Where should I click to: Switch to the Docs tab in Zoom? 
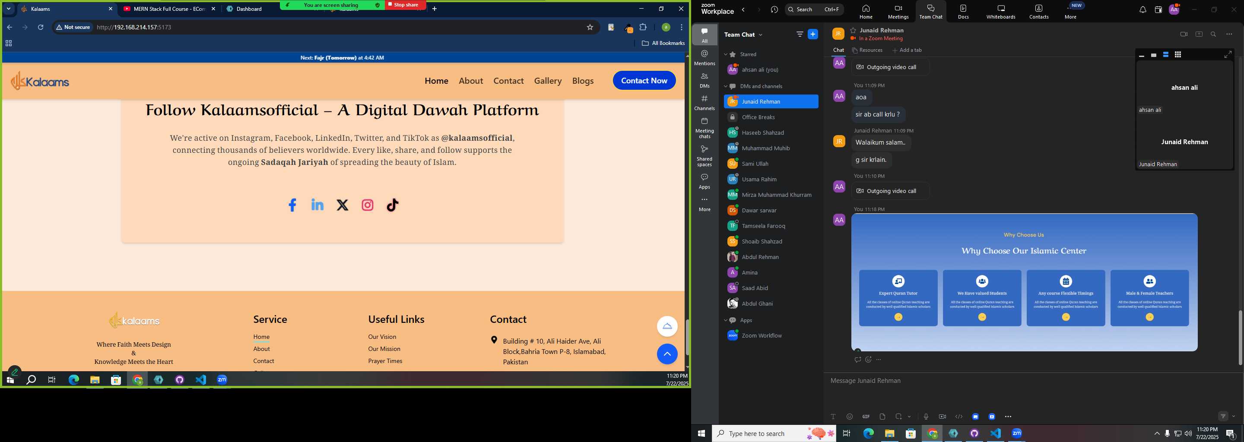(963, 12)
